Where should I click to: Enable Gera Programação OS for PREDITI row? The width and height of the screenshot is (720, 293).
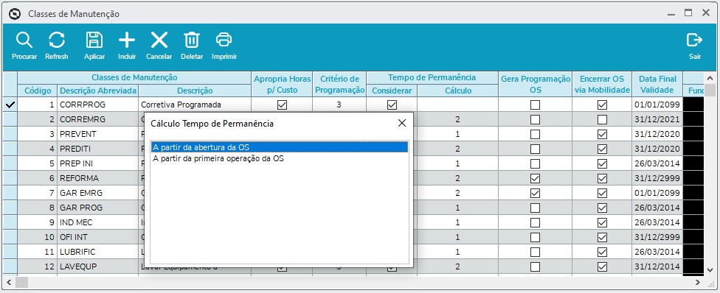tap(535, 149)
